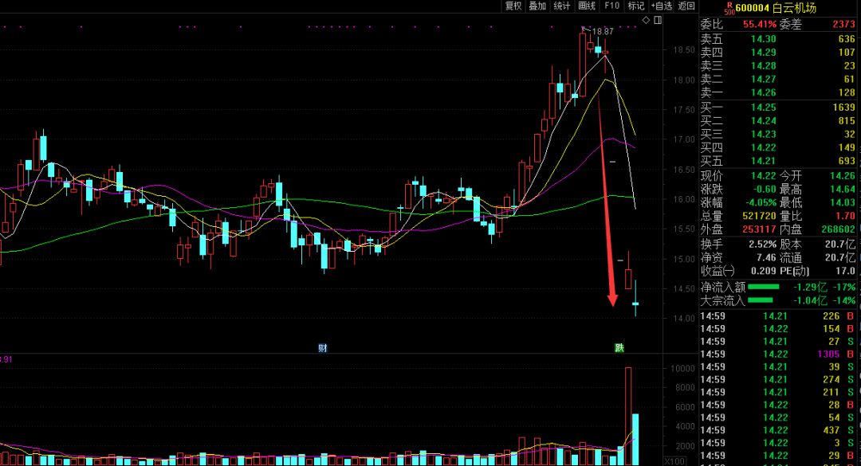Click the 大宗流入 green flow bar

pos(761,300)
